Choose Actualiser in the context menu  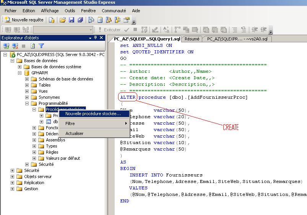[94, 133]
